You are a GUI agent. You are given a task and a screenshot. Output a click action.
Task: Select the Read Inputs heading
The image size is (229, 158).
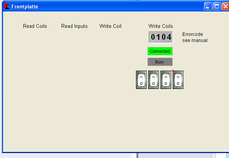[74, 26]
